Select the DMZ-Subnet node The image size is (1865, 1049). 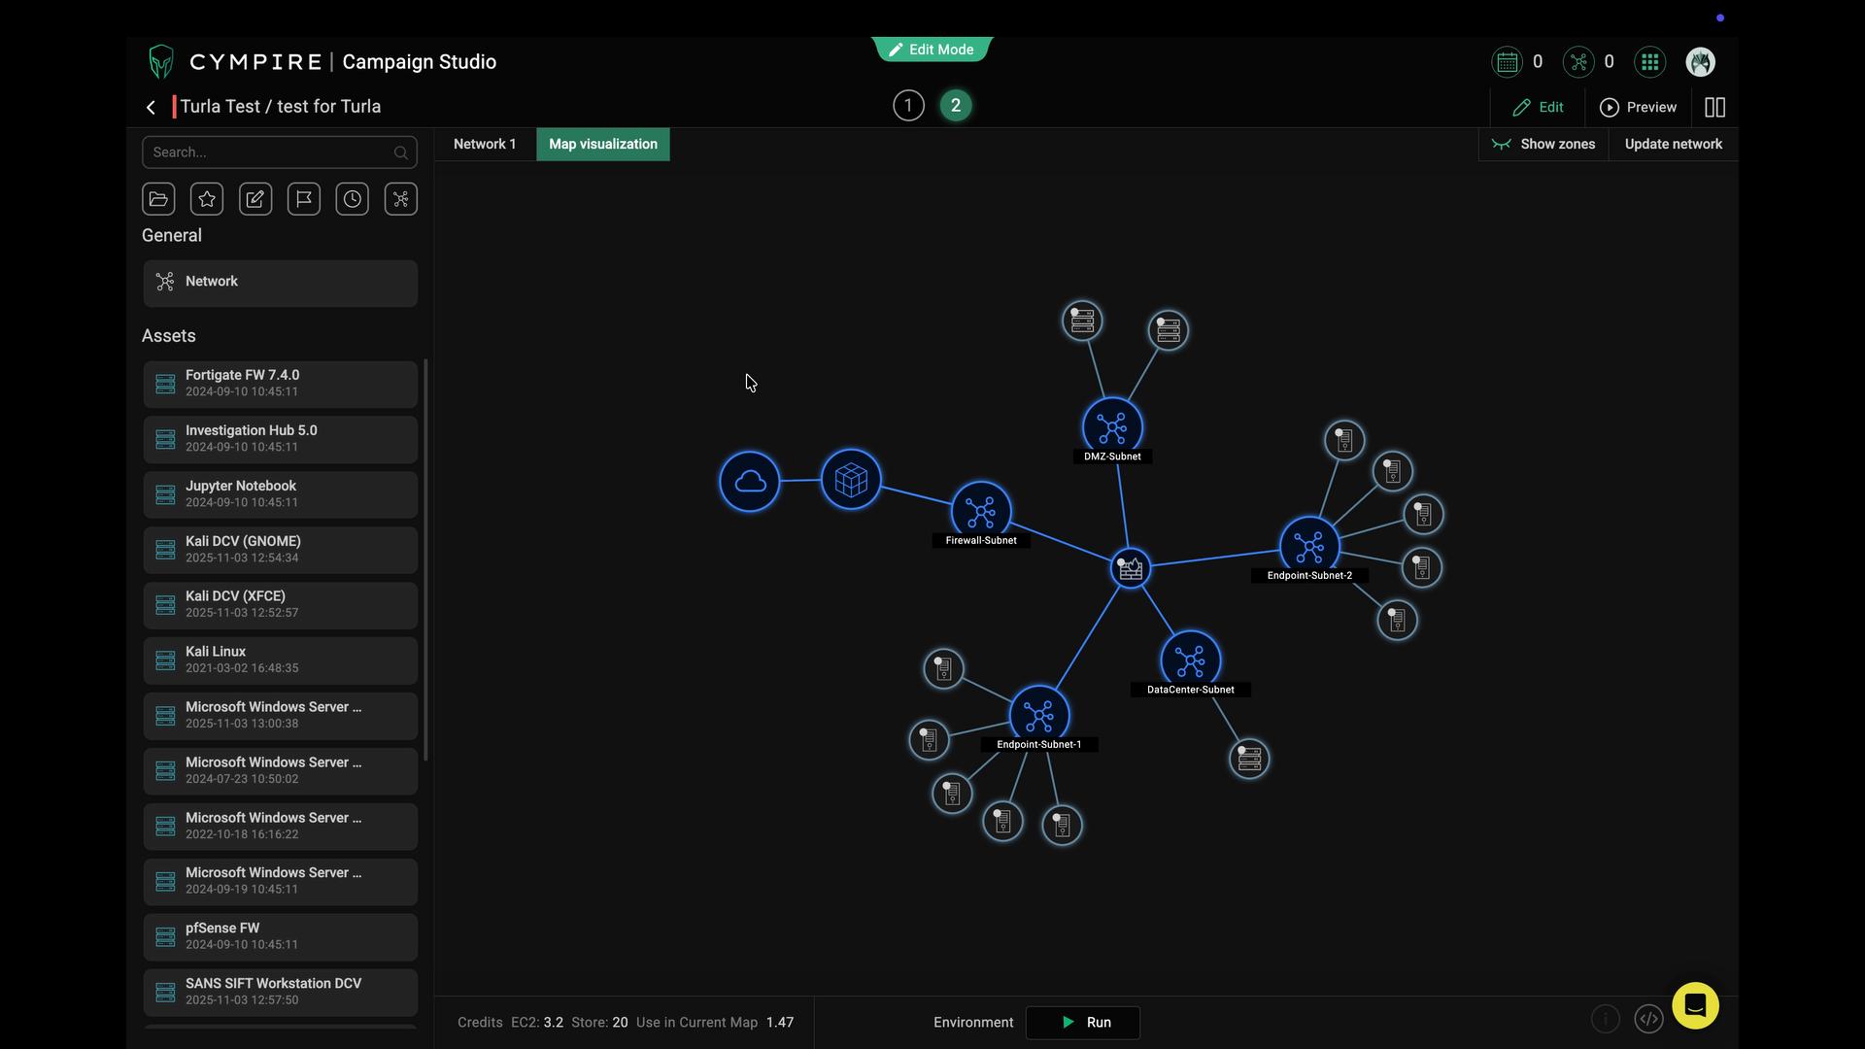tap(1112, 426)
